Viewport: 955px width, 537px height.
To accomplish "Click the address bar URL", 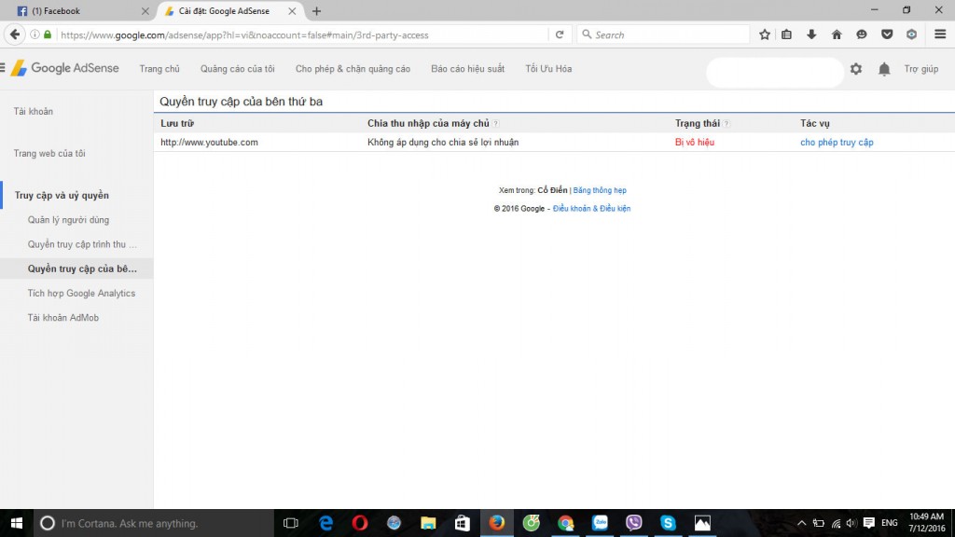I will 245,34.
